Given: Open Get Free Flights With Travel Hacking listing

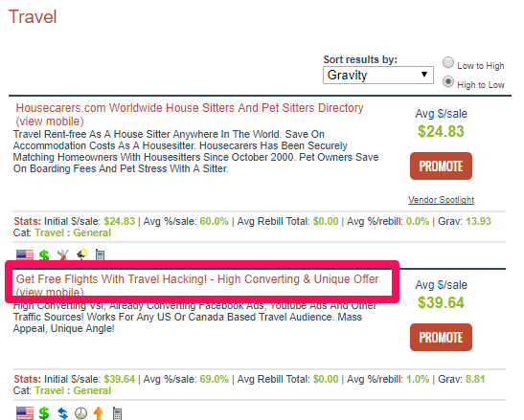Looking at the screenshot, I should pyautogui.click(x=197, y=279).
